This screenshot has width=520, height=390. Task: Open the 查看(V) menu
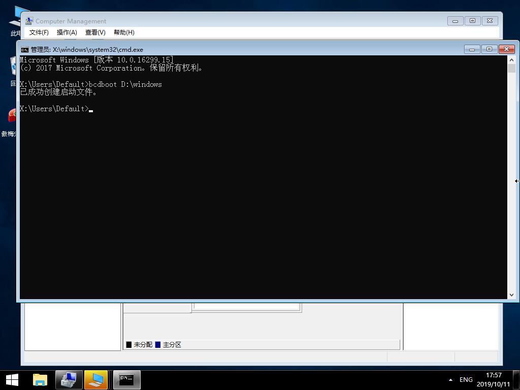point(95,32)
